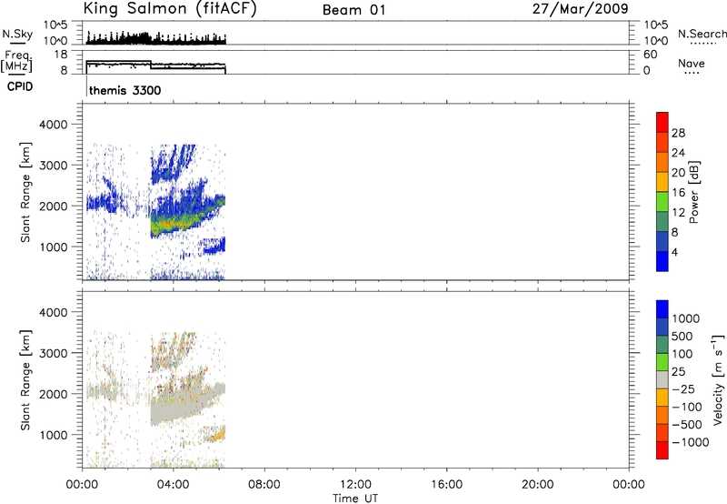
Task: Click the 08:00 time tick label
Action: 264,485
